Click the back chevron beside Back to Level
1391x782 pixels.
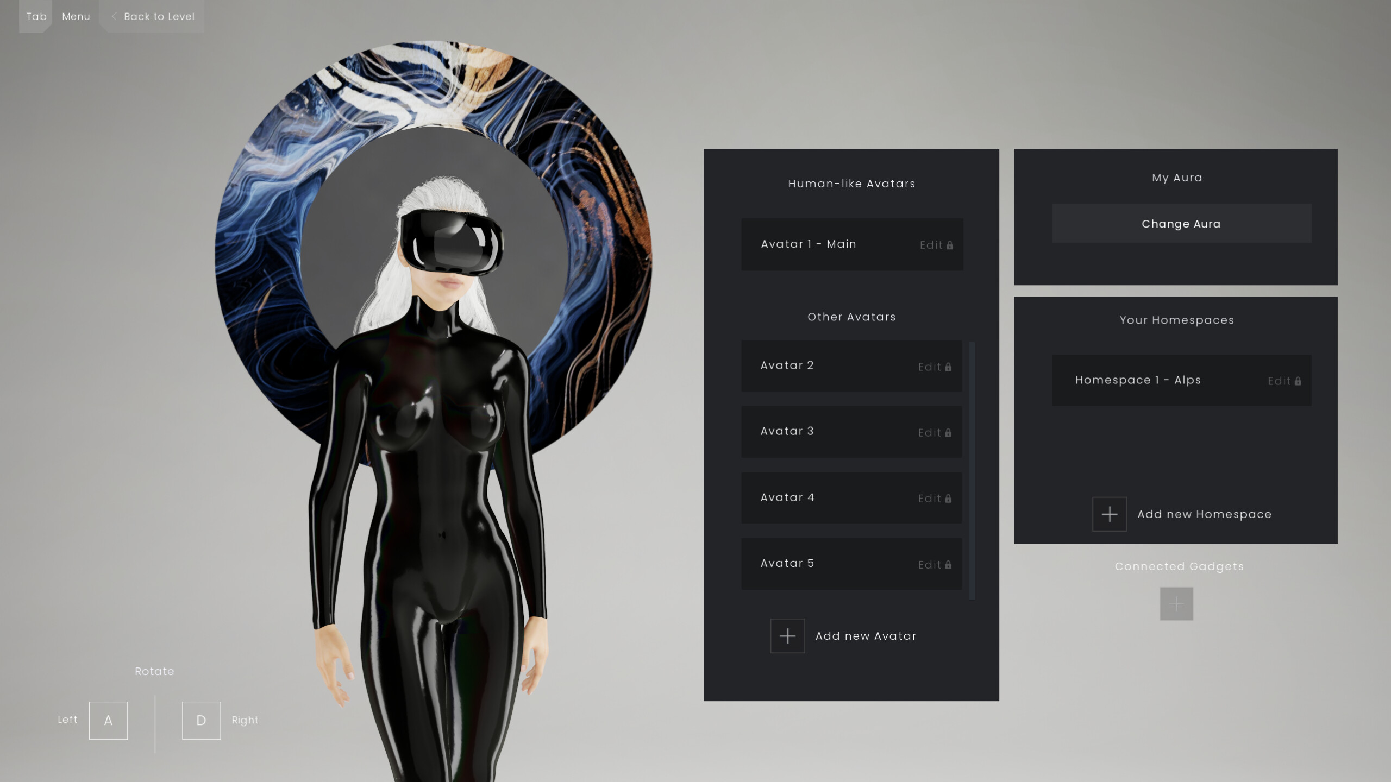tap(114, 16)
